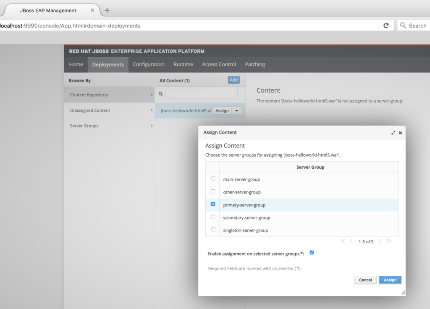Jump to the first page of server groups
This screenshot has width=430, height=309.
(x=343, y=241)
